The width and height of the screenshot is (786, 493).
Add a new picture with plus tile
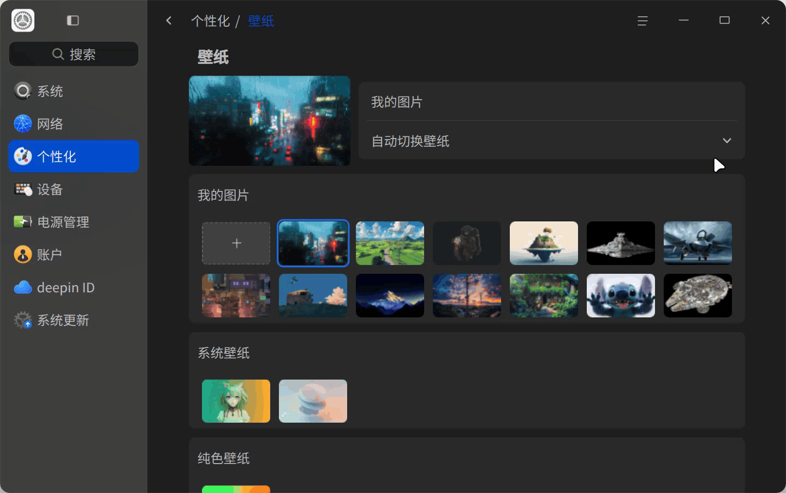[236, 243]
